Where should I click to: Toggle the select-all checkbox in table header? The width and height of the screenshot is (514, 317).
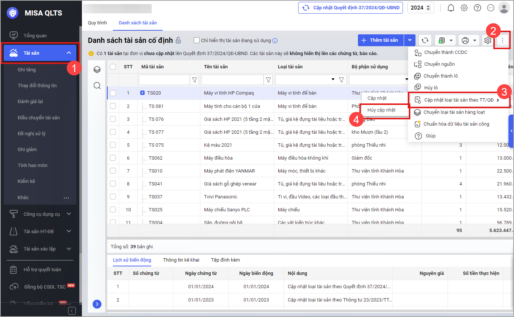[113, 67]
